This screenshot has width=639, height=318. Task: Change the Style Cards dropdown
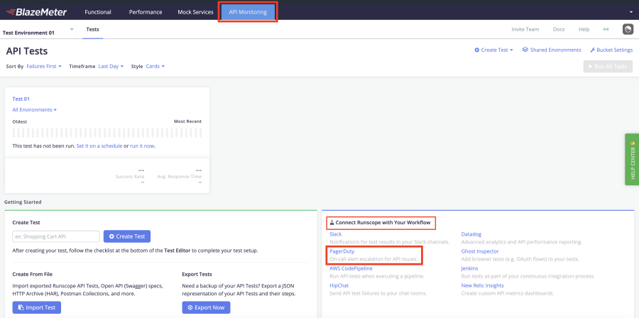click(155, 66)
